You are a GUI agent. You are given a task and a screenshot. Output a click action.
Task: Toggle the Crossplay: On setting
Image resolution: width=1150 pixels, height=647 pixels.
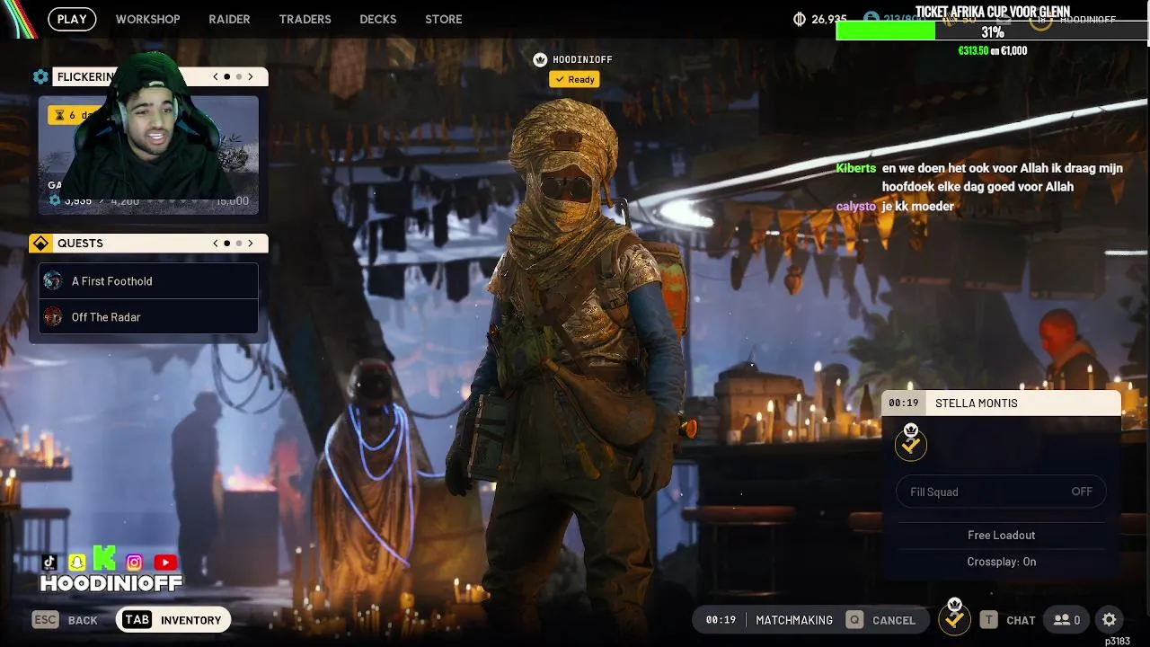click(1002, 562)
